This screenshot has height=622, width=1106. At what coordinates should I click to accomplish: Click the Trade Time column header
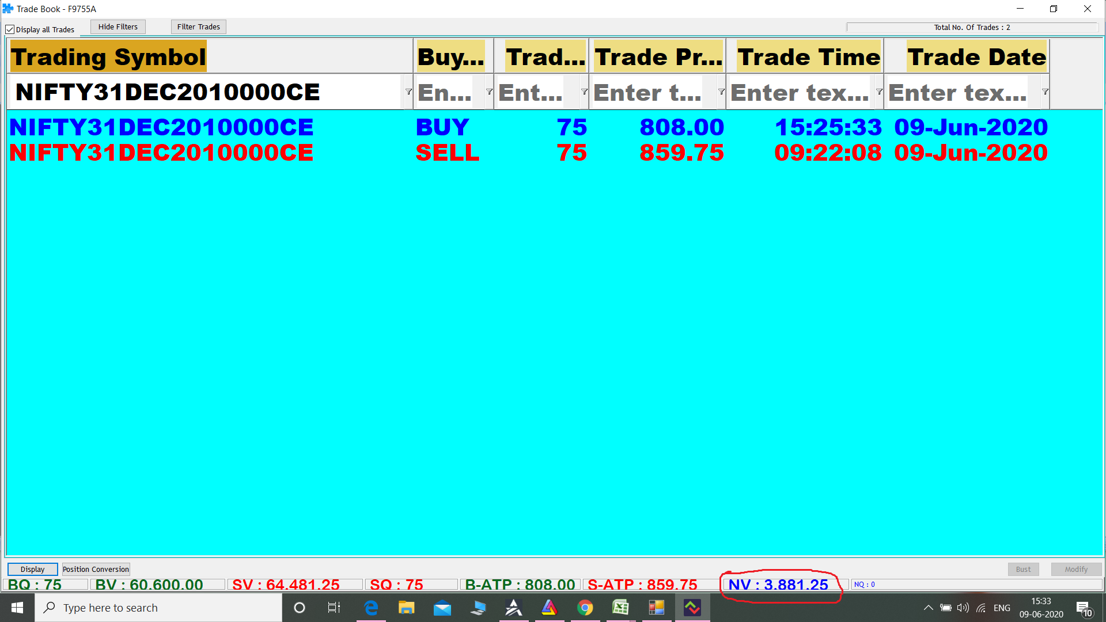(x=808, y=56)
